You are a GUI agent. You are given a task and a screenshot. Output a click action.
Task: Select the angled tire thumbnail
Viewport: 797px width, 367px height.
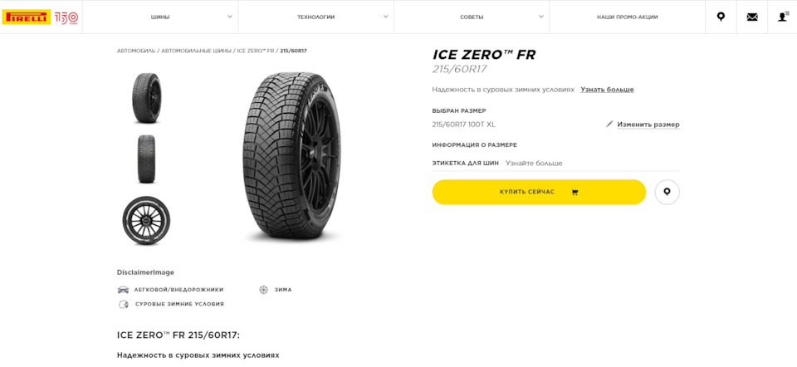pyautogui.click(x=146, y=98)
